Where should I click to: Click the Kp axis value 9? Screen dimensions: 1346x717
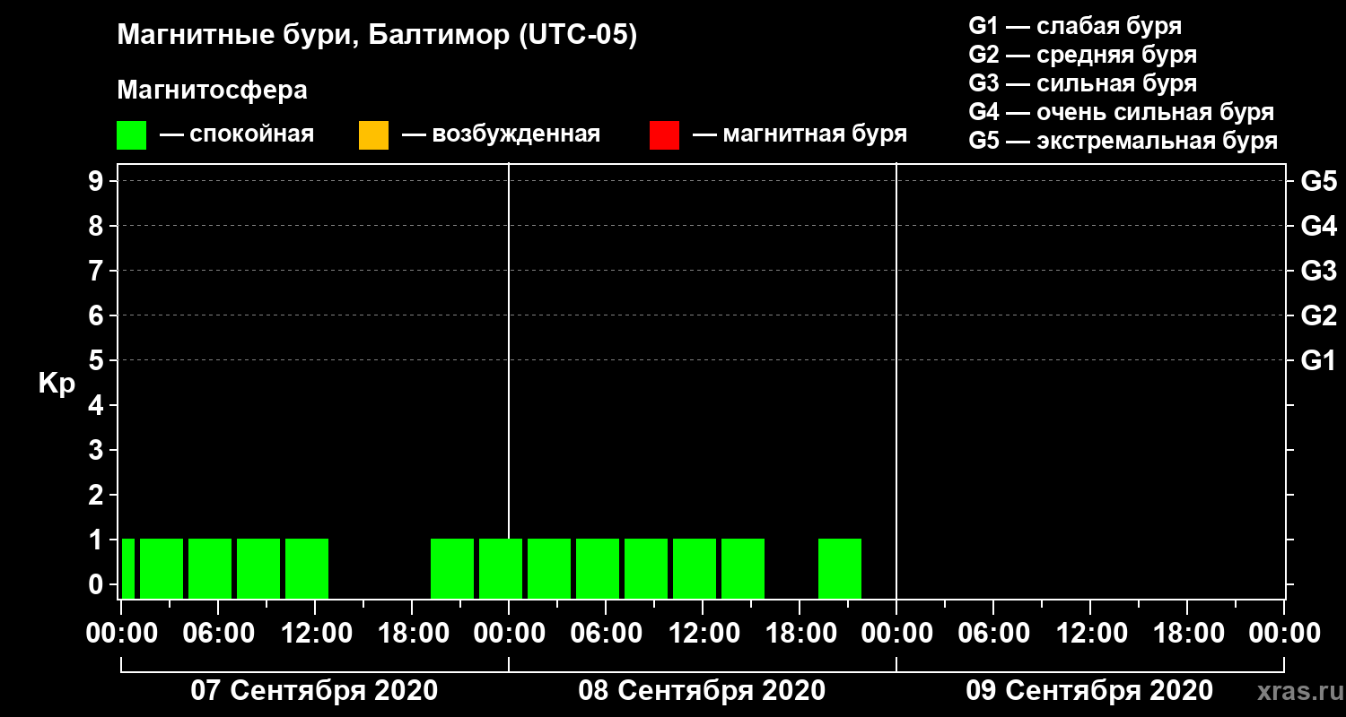coord(97,181)
